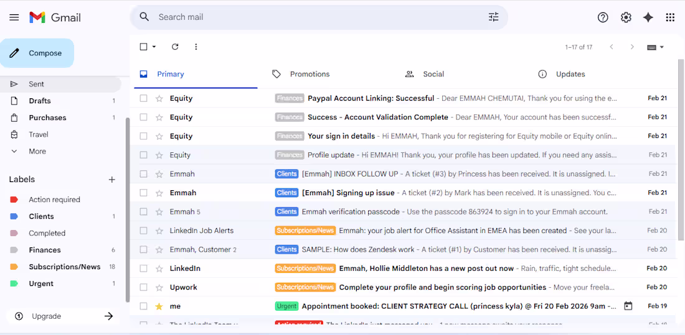
Task: Click the red Action required label icon
Action: pos(14,200)
